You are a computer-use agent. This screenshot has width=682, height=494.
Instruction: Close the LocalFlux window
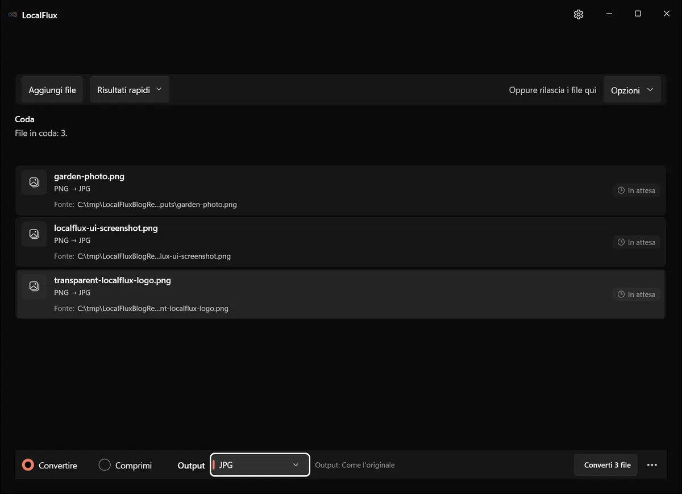[x=667, y=14]
